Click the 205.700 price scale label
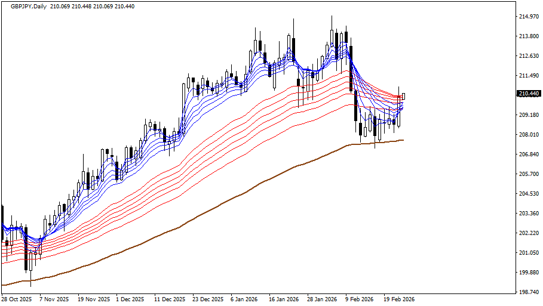This screenshot has width=543, height=306. click(x=528, y=174)
